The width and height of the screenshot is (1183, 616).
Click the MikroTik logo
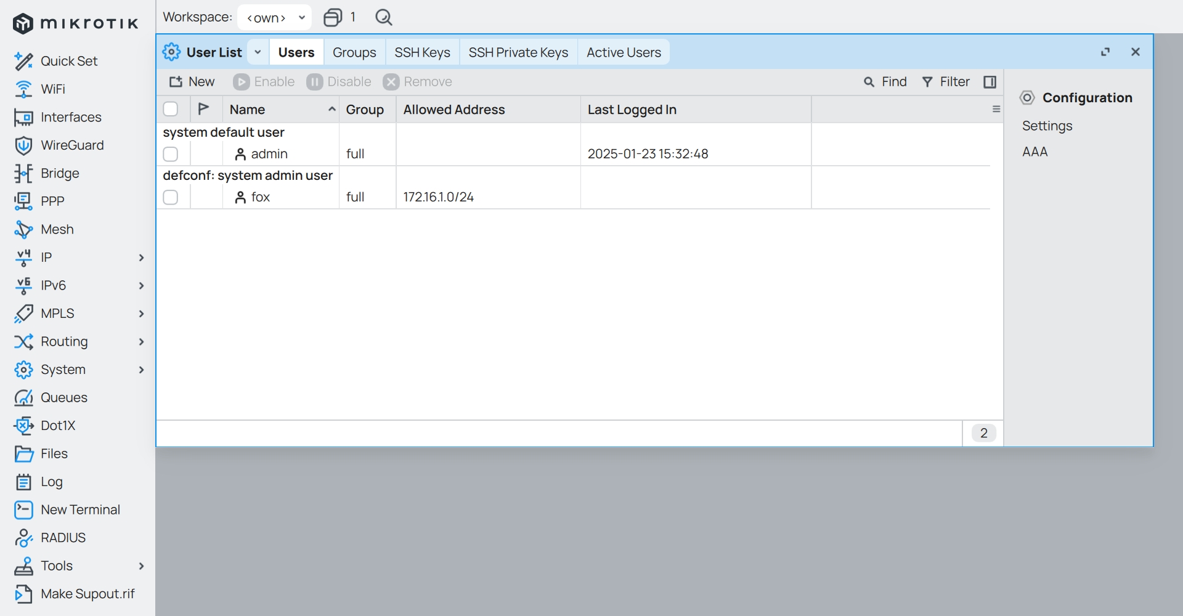pyautogui.click(x=75, y=23)
